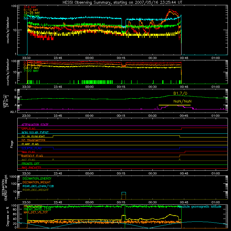Click the 25-50 keV legend entry

click(32, 16)
